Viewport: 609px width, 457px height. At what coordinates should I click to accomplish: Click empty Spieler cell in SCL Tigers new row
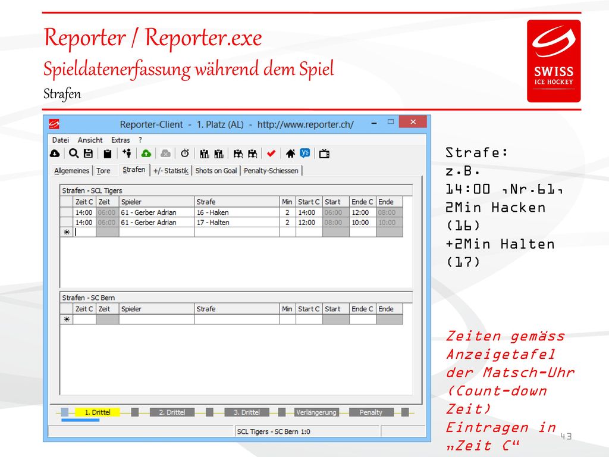tap(156, 232)
